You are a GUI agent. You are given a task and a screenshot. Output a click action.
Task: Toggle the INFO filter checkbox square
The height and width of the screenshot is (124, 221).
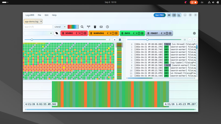click(x=139, y=33)
